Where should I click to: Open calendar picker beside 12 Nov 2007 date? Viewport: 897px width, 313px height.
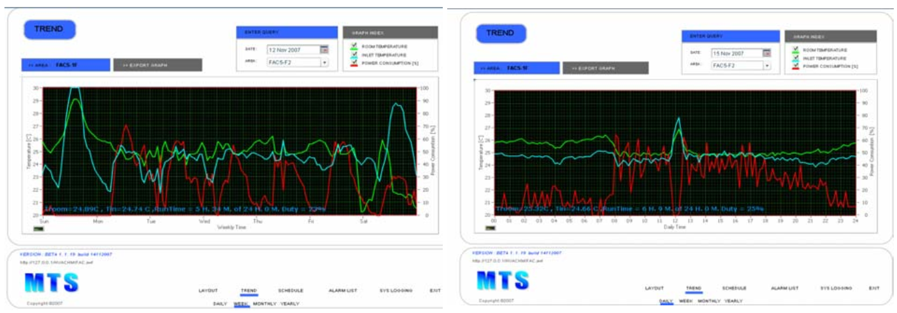point(324,50)
